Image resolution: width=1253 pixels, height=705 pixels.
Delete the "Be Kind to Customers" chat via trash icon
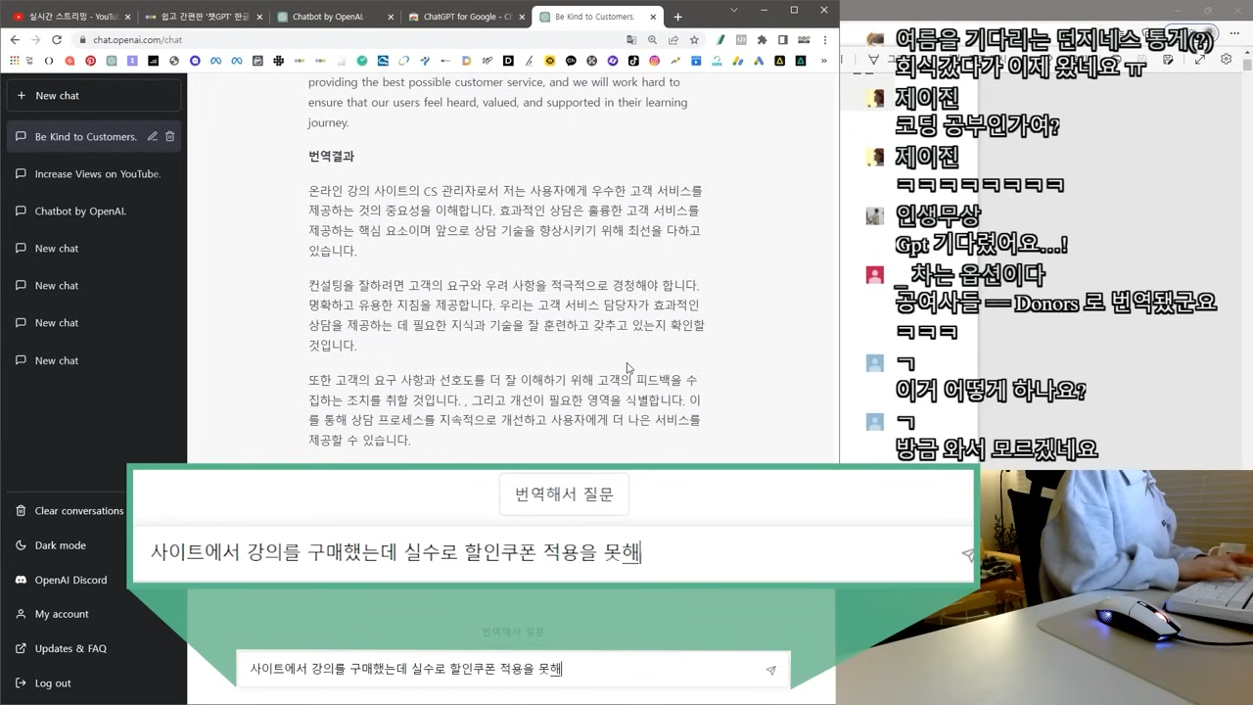tap(169, 136)
